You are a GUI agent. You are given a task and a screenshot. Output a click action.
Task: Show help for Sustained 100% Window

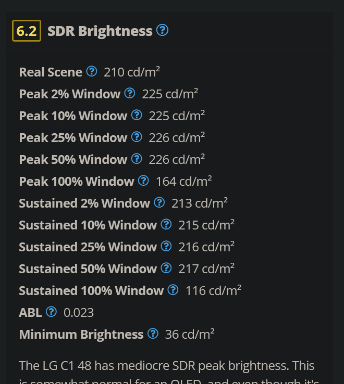coord(173,290)
